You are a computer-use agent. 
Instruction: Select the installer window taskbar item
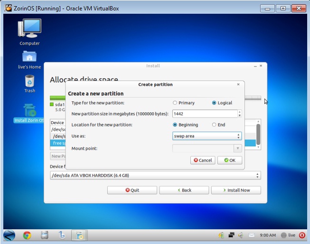point(79,235)
